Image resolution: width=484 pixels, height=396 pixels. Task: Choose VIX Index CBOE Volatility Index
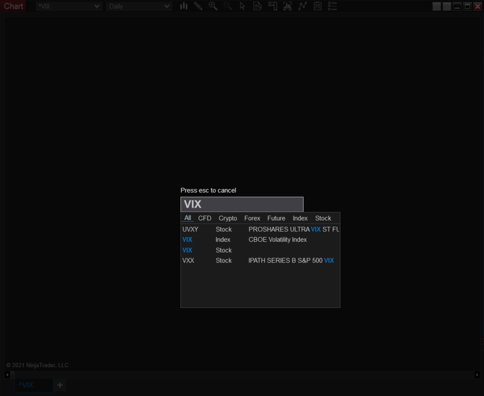(260, 240)
